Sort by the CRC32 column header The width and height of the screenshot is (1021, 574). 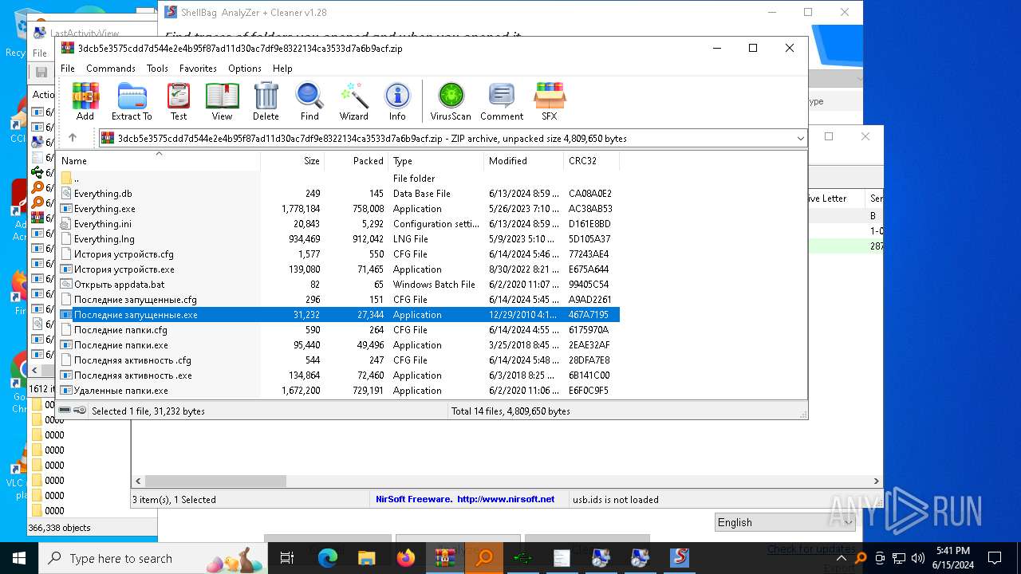pos(590,160)
